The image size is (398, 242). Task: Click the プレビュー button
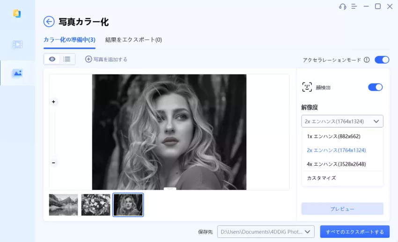tap(342, 209)
